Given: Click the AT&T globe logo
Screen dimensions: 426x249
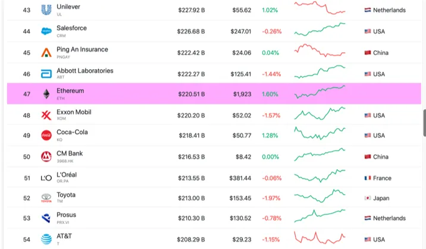Looking at the screenshot, I should (46, 239).
